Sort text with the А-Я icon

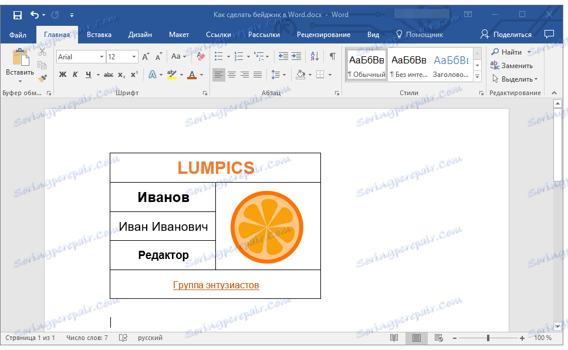tap(315, 56)
